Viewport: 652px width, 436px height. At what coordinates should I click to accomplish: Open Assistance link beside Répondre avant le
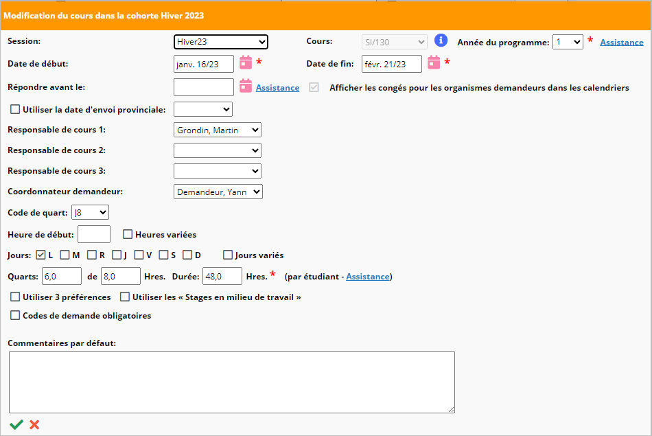(277, 88)
